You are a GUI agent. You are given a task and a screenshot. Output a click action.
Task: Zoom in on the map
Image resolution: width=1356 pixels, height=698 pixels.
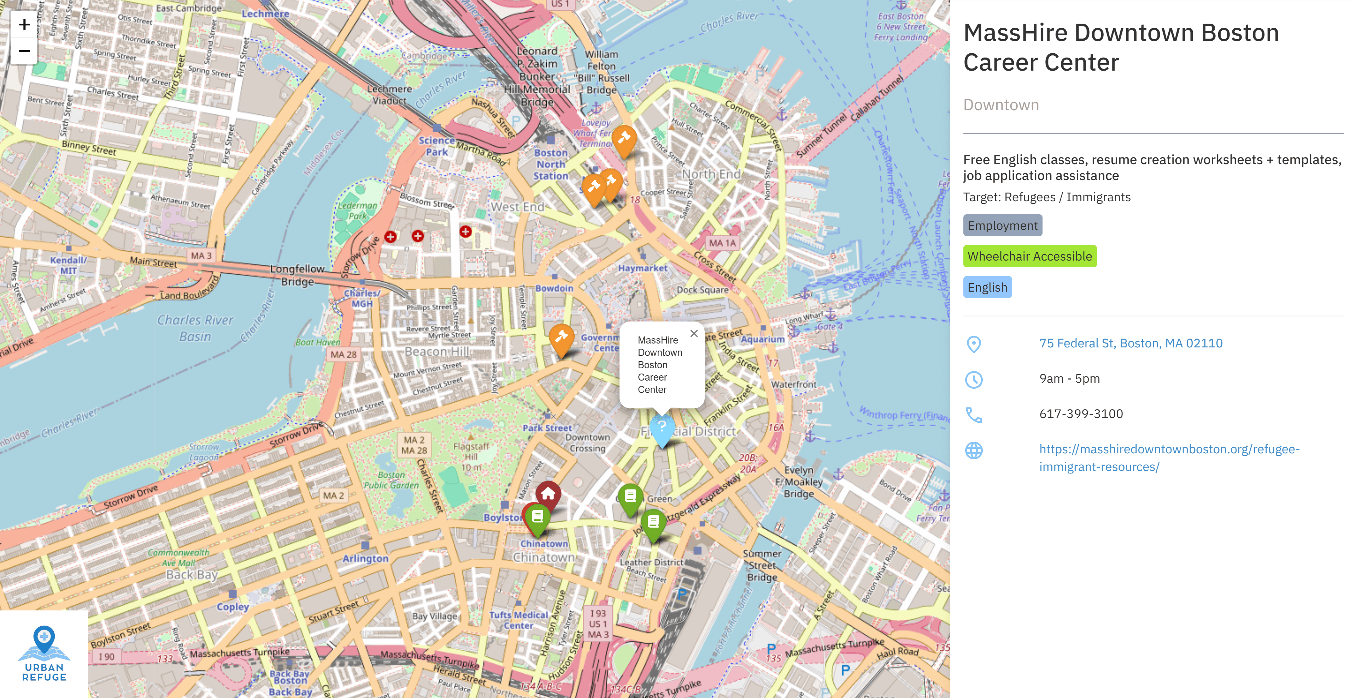point(24,24)
